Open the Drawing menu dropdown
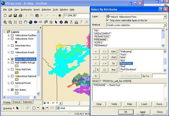The image size is (169, 116). 9,108
